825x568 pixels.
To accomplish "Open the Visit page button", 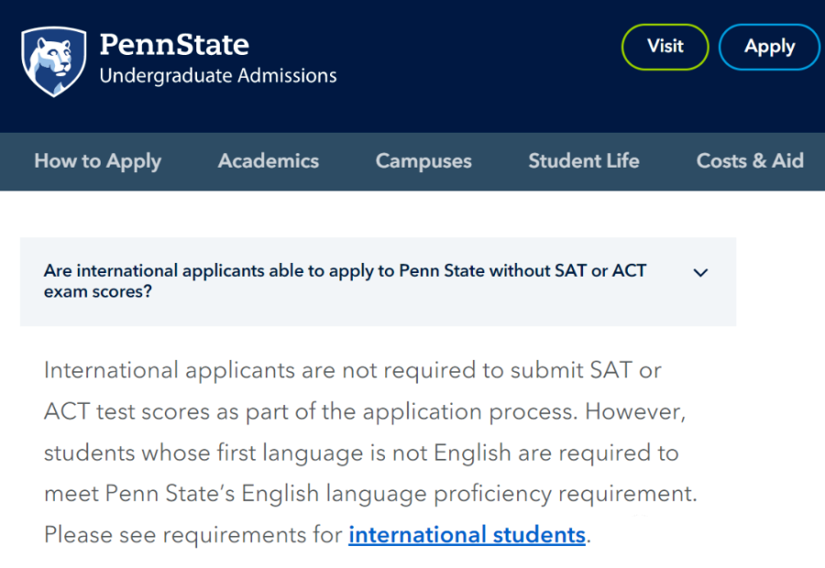I will [665, 47].
